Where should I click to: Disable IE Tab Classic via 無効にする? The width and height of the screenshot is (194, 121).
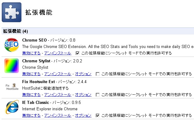(x=31, y=116)
